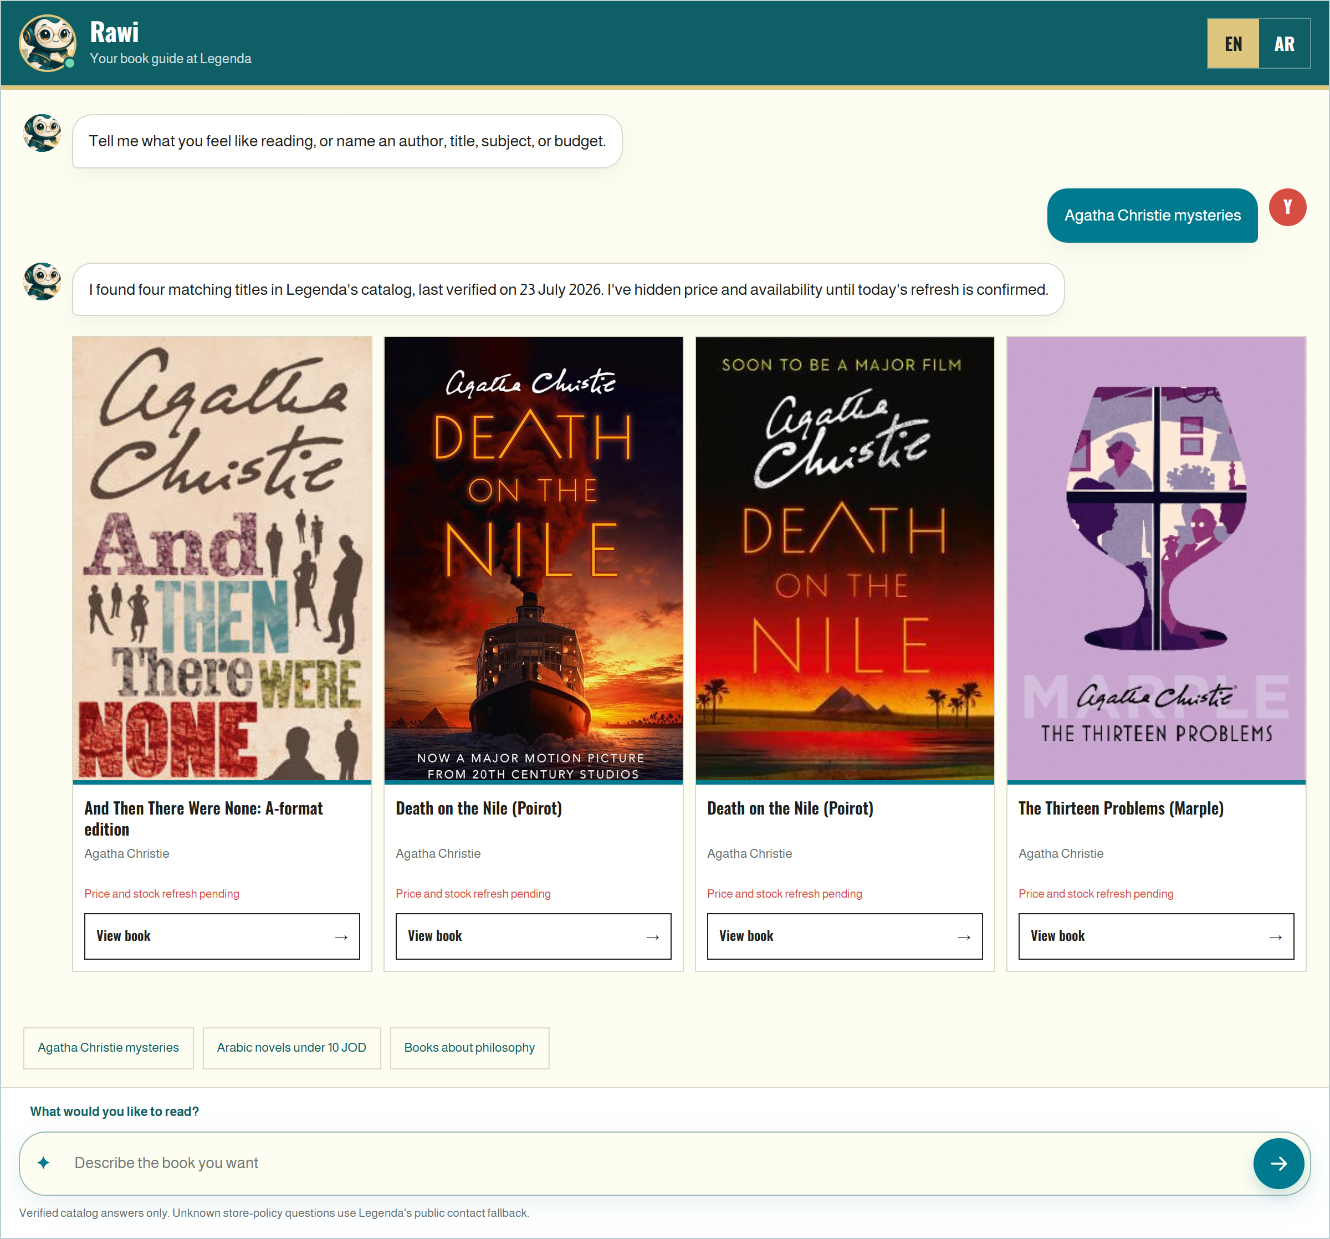The width and height of the screenshot is (1330, 1239).
Task: View book for And Then There Were None
Action: [222, 936]
